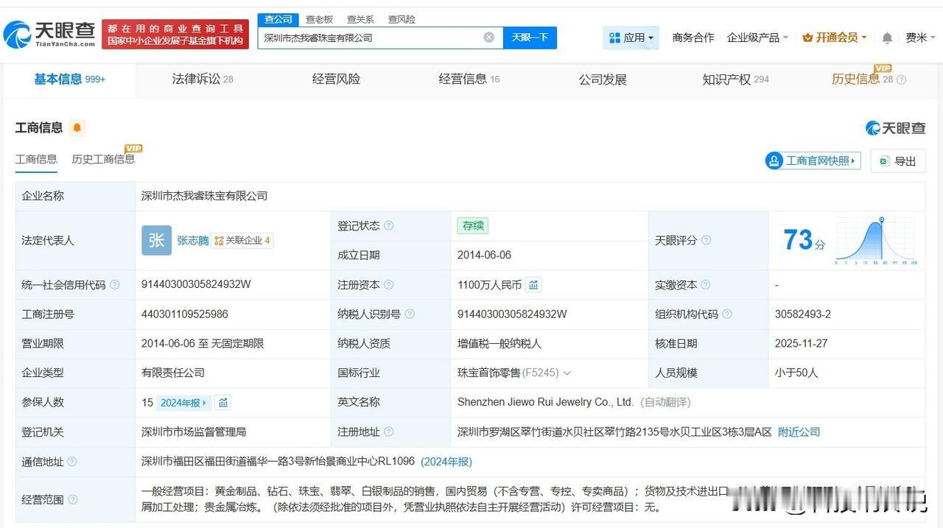Click the 导出 export icon
This screenshot has width=943, height=528.
coord(883,161)
